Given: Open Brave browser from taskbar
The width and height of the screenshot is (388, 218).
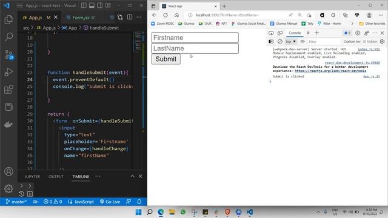Looking at the screenshot, I should pos(227,212).
